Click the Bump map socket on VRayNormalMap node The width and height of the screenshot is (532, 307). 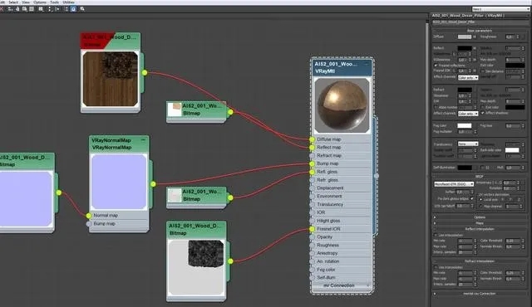click(89, 224)
